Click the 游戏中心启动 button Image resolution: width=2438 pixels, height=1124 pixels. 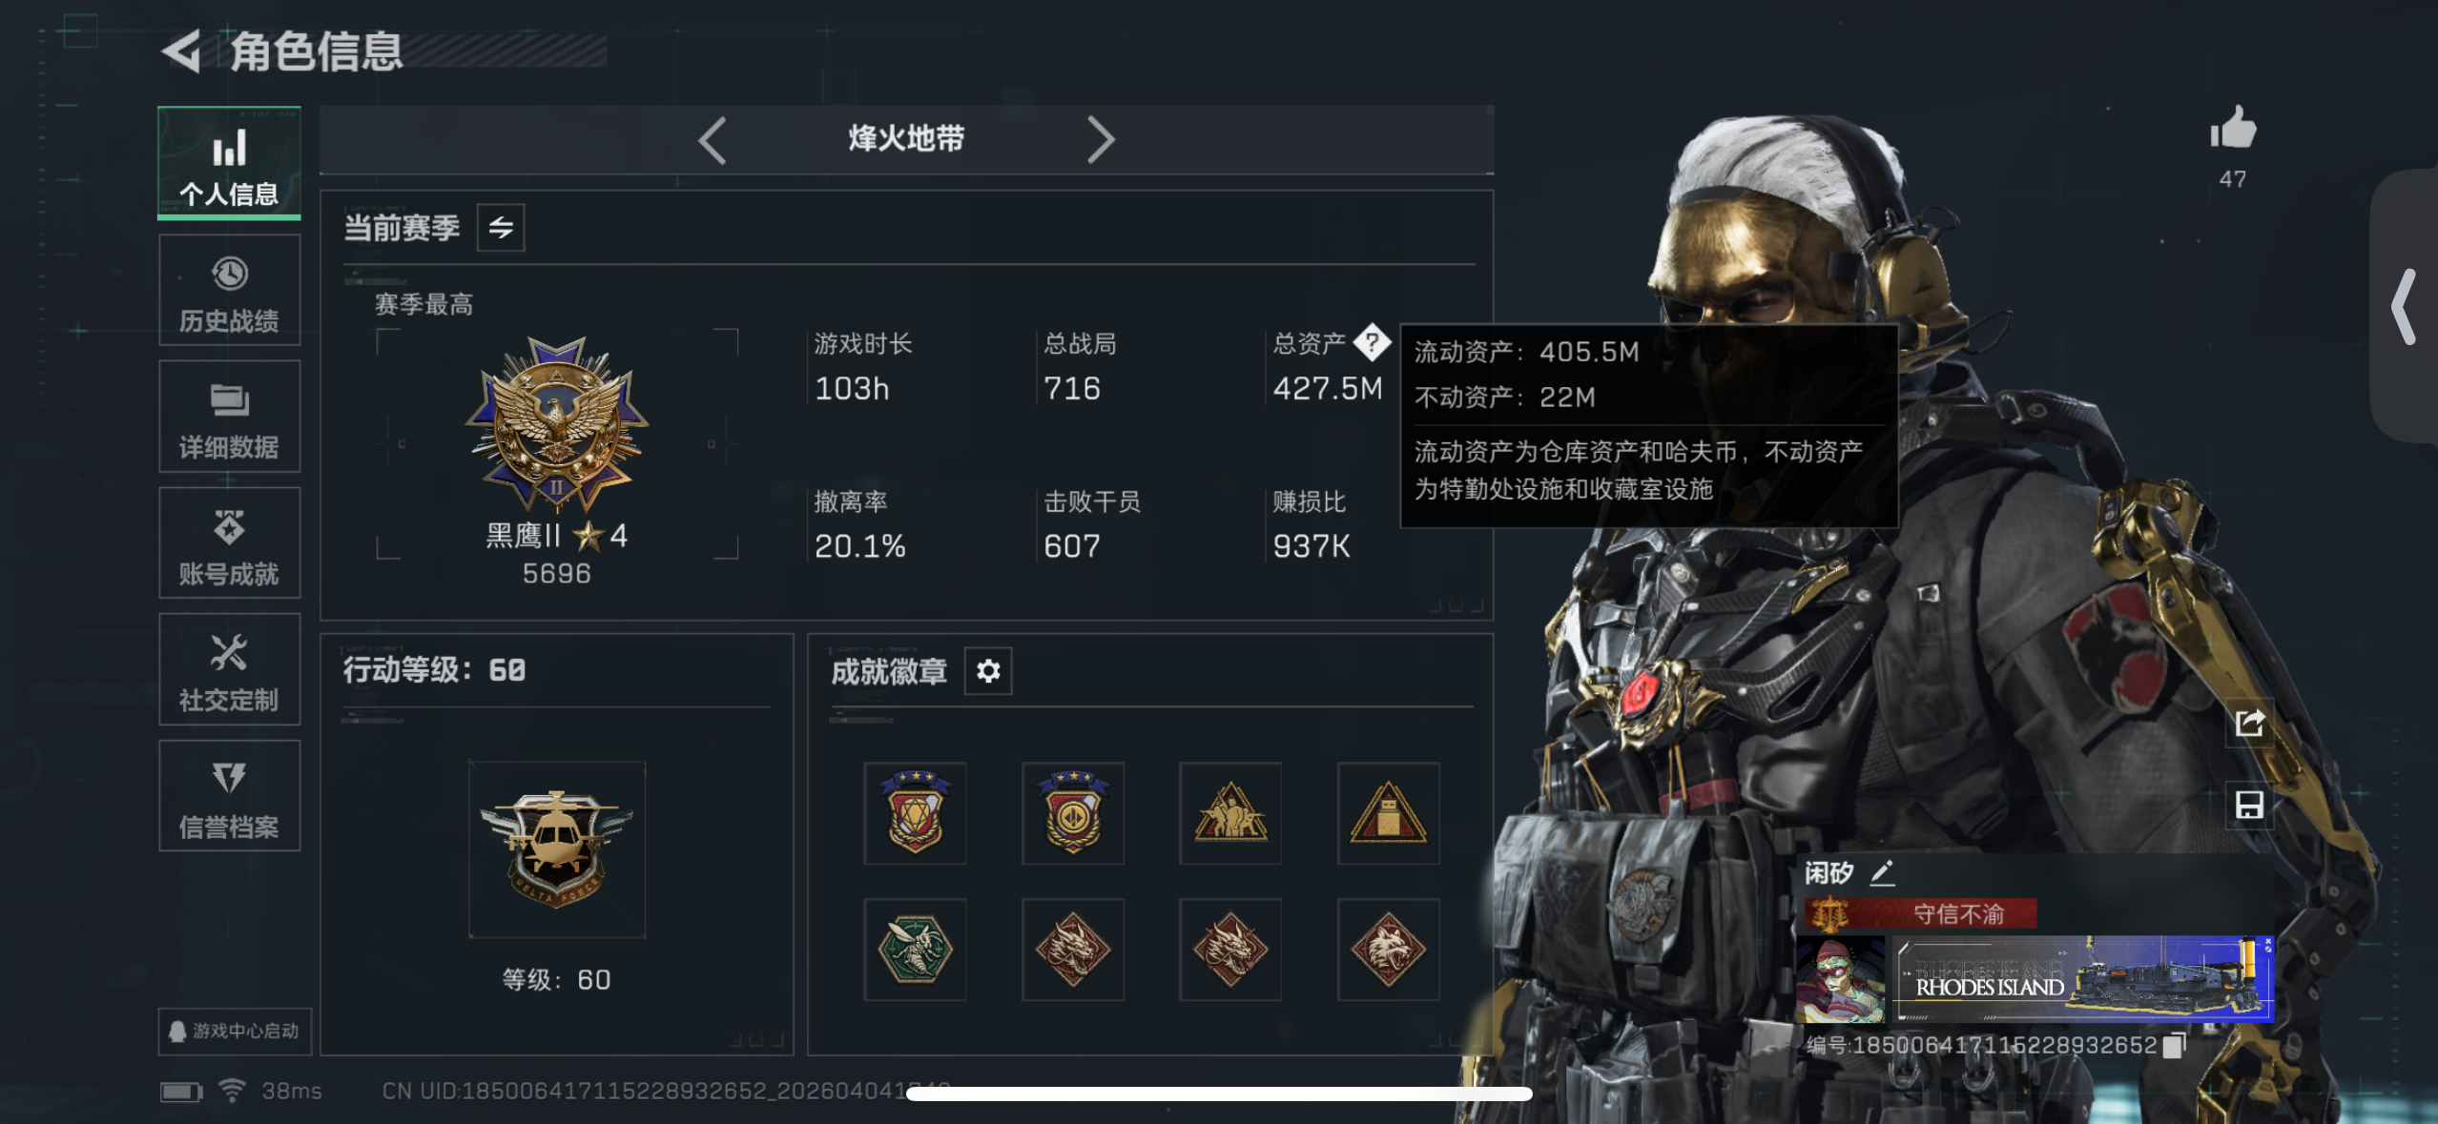click(x=235, y=1032)
